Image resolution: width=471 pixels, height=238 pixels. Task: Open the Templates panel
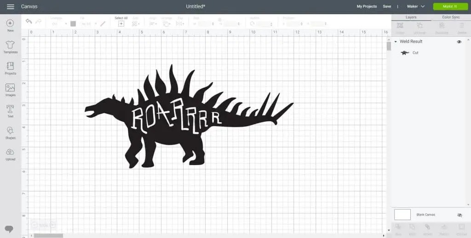(10, 47)
